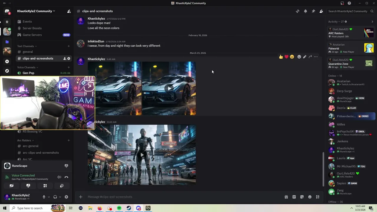This screenshot has width=377, height=212.
Task: Open More options on message
Action: pos(316,57)
